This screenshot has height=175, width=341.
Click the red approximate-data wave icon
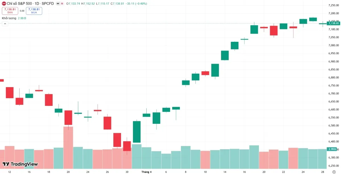point(62,4)
